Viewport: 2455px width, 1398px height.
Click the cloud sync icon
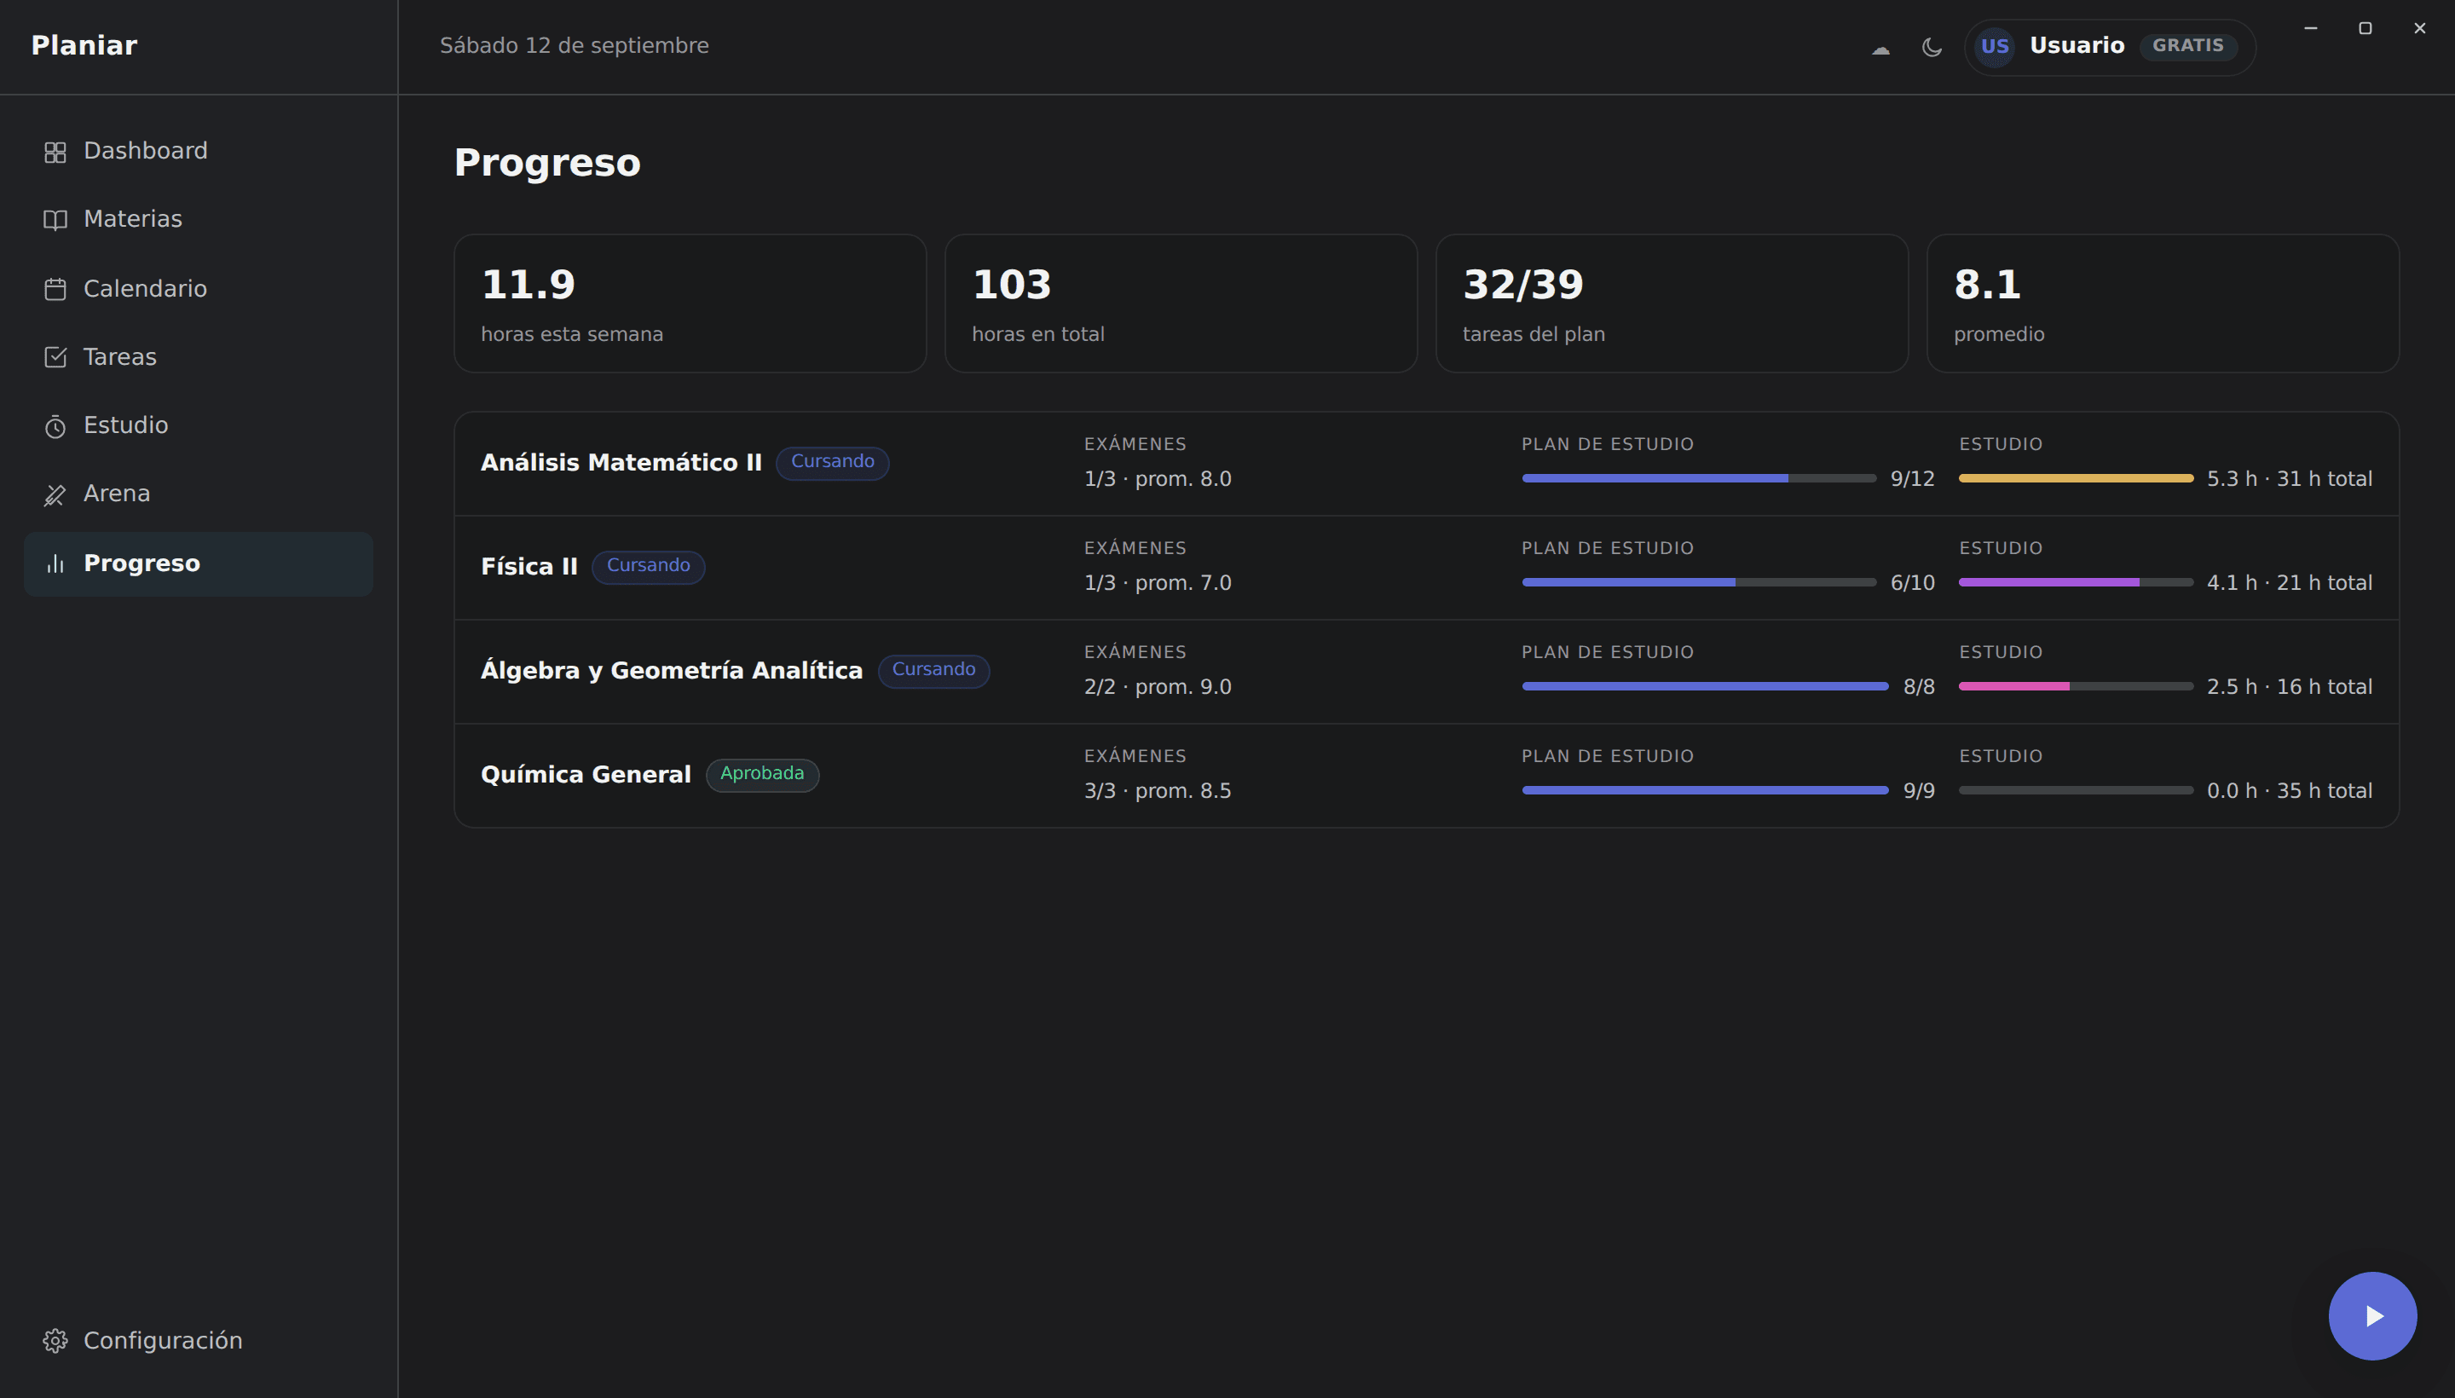point(1880,48)
